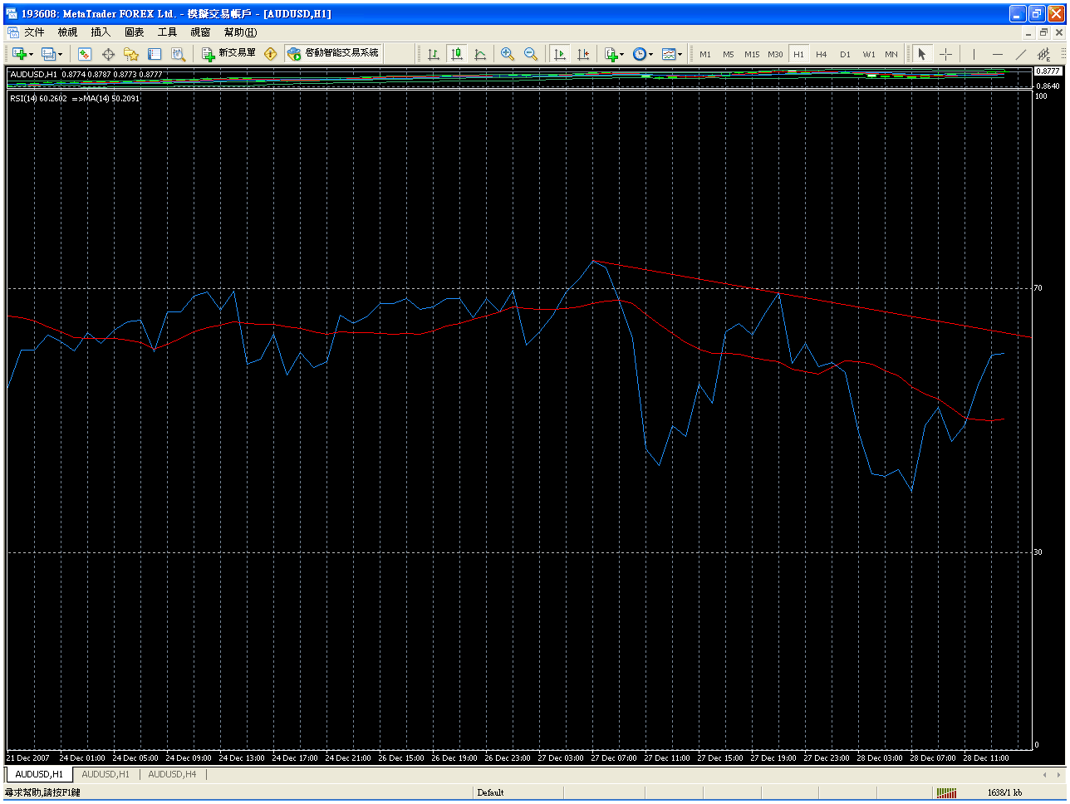This screenshot has height=804, width=1070.
Task: Zoom out of the chart
Action: coord(531,54)
